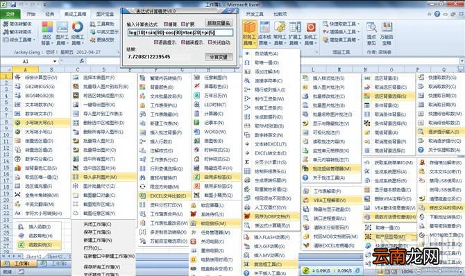Switch to the 开发工具 ribbon tab
The height and width of the screenshot is (276, 465).
tap(255, 14)
